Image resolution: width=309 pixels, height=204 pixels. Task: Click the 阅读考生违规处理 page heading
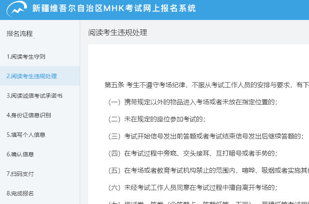click(118, 33)
